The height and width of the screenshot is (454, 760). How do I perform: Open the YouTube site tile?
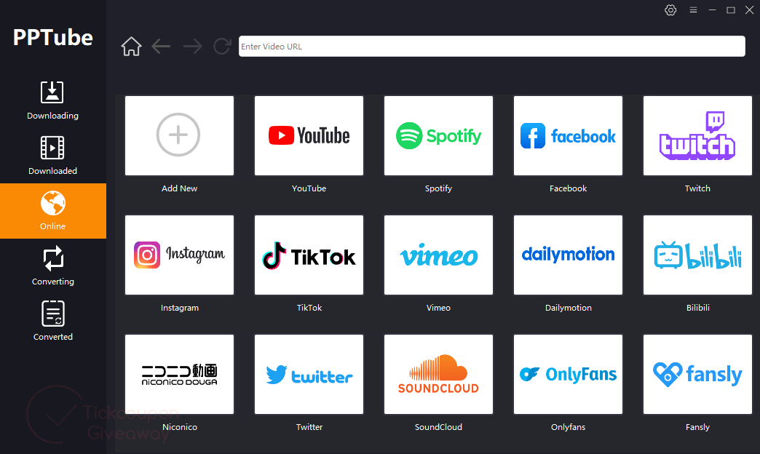pos(309,136)
